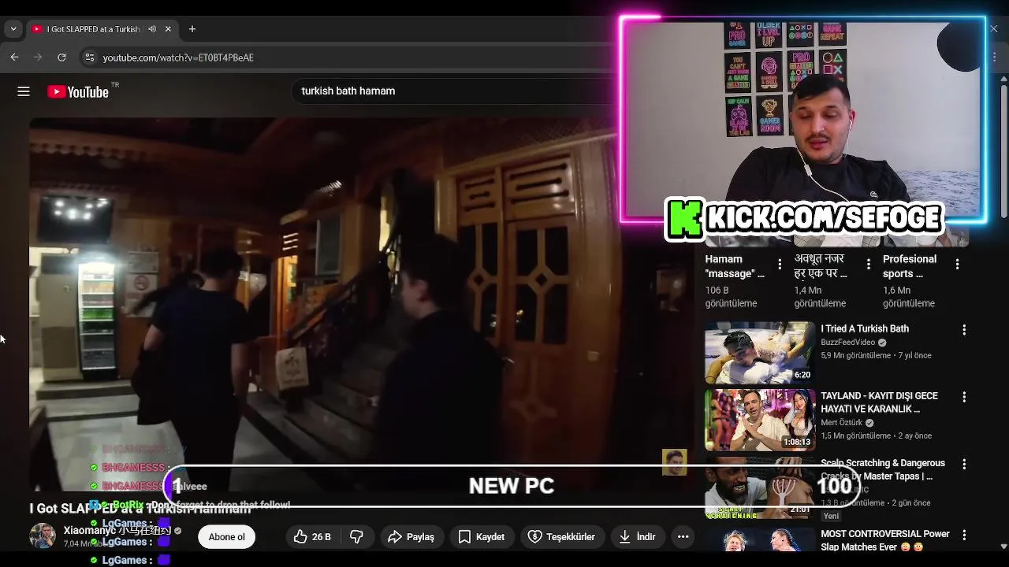Reload the page with refresh icon

[61, 57]
